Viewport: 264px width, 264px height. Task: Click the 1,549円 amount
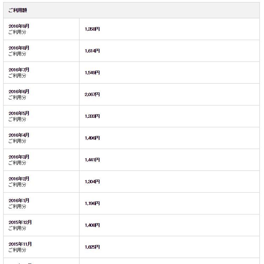tap(92, 73)
